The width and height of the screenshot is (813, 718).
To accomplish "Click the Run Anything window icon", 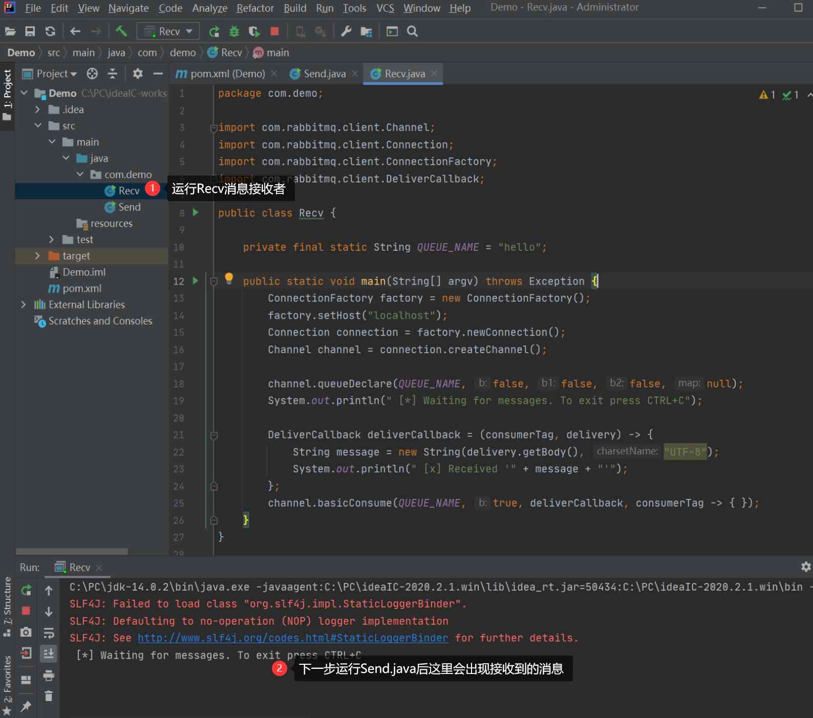I will point(392,32).
